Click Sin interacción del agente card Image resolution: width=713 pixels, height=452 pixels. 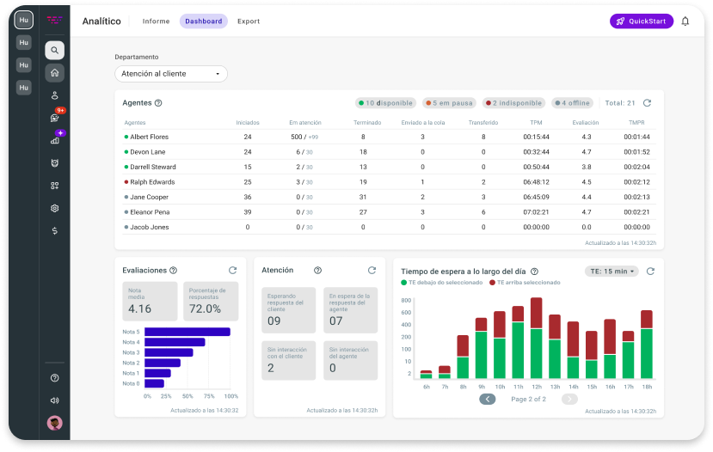pyautogui.click(x=351, y=360)
